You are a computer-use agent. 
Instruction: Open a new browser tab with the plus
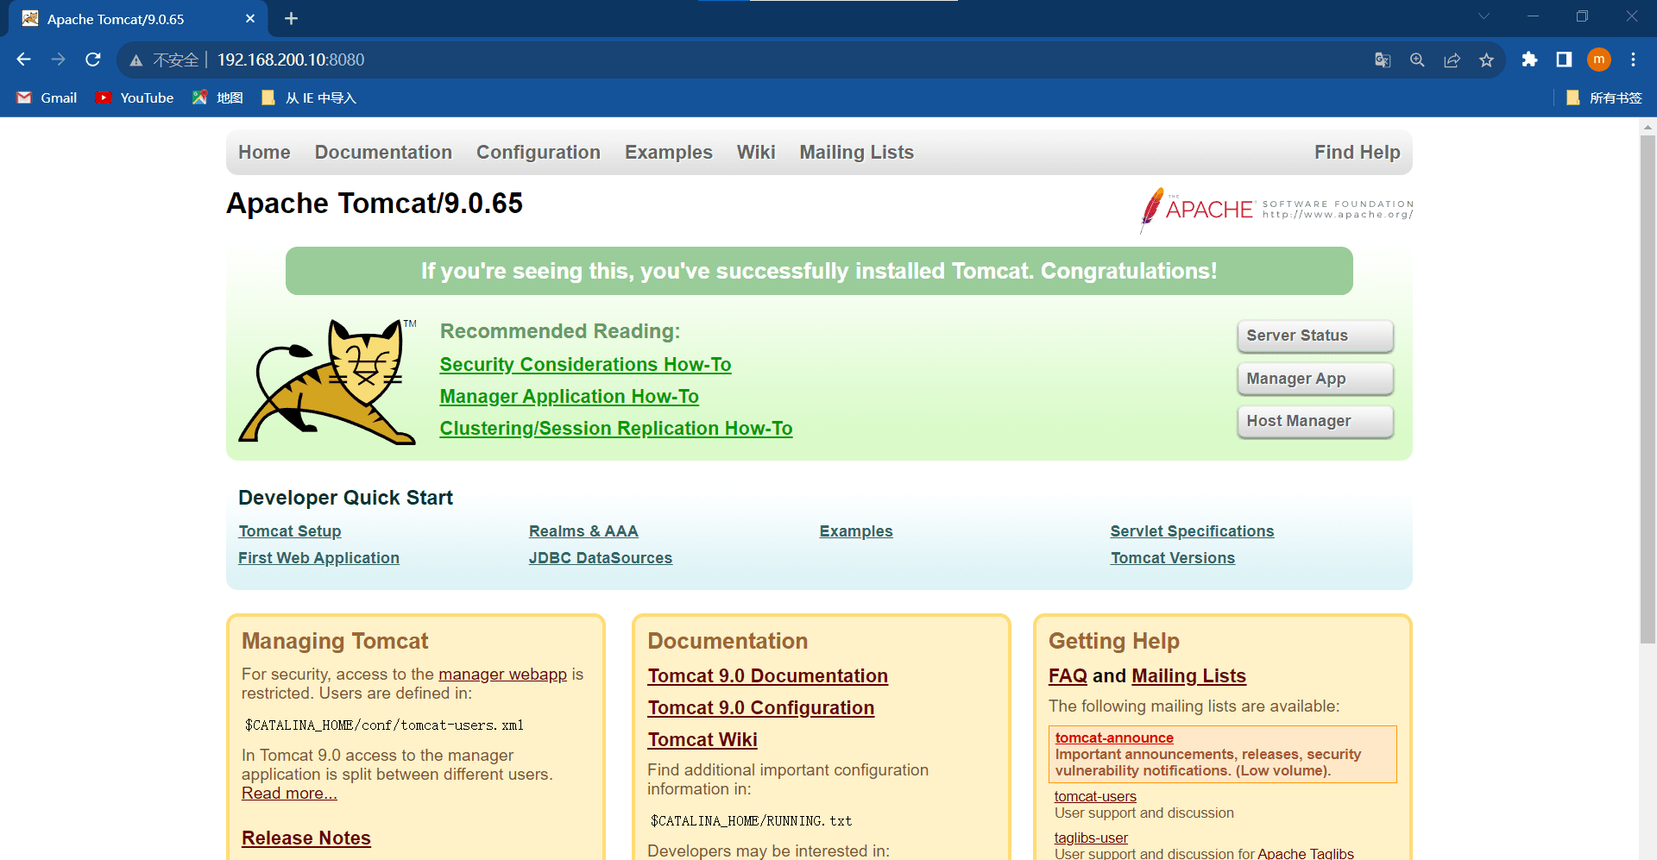tap(291, 18)
